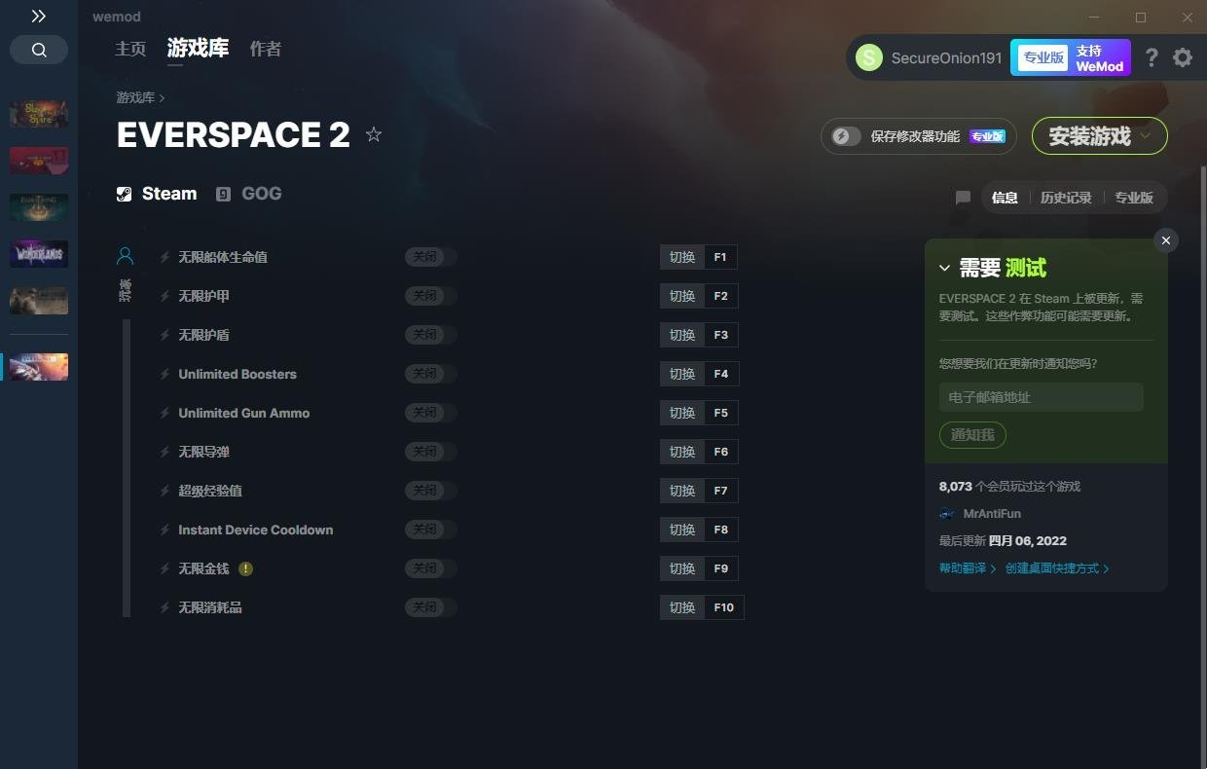This screenshot has width=1207, height=769.
Task: Open the Elden Ring game thumbnail in sidebar
Action: pos(39,207)
